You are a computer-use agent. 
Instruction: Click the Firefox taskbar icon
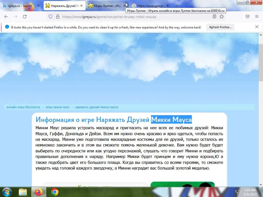pos(39,192)
